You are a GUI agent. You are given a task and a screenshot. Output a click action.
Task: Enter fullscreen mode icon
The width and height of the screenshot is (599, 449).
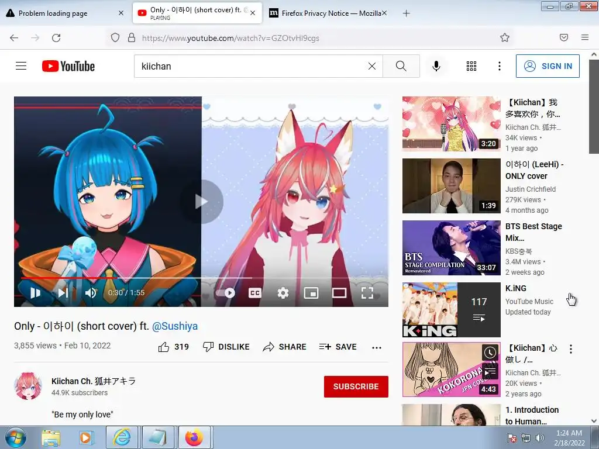(x=367, y=293)
